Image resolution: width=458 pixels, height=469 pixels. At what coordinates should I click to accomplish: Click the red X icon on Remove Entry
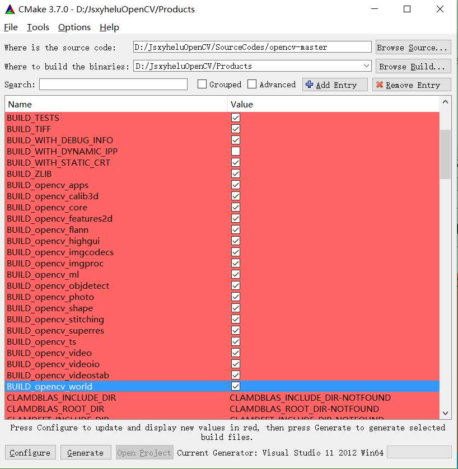click(x=379, y=85)
